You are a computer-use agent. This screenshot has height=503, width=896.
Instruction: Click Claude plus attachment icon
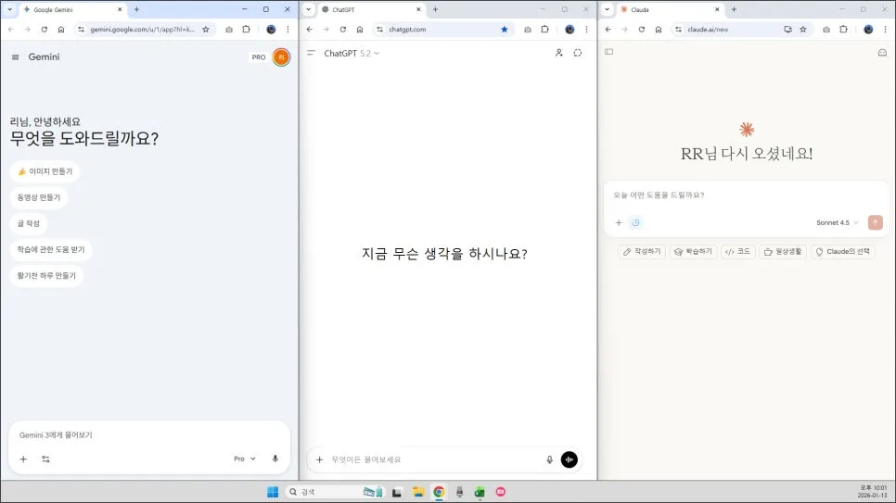point(619,222)
